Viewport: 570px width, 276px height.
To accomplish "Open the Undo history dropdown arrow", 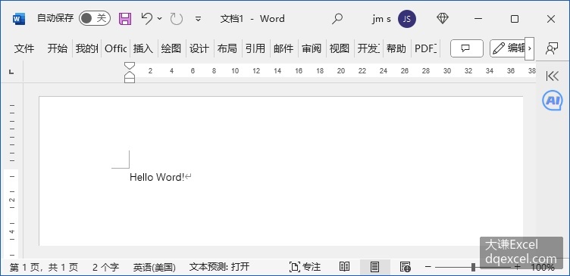I will (160, 18).
